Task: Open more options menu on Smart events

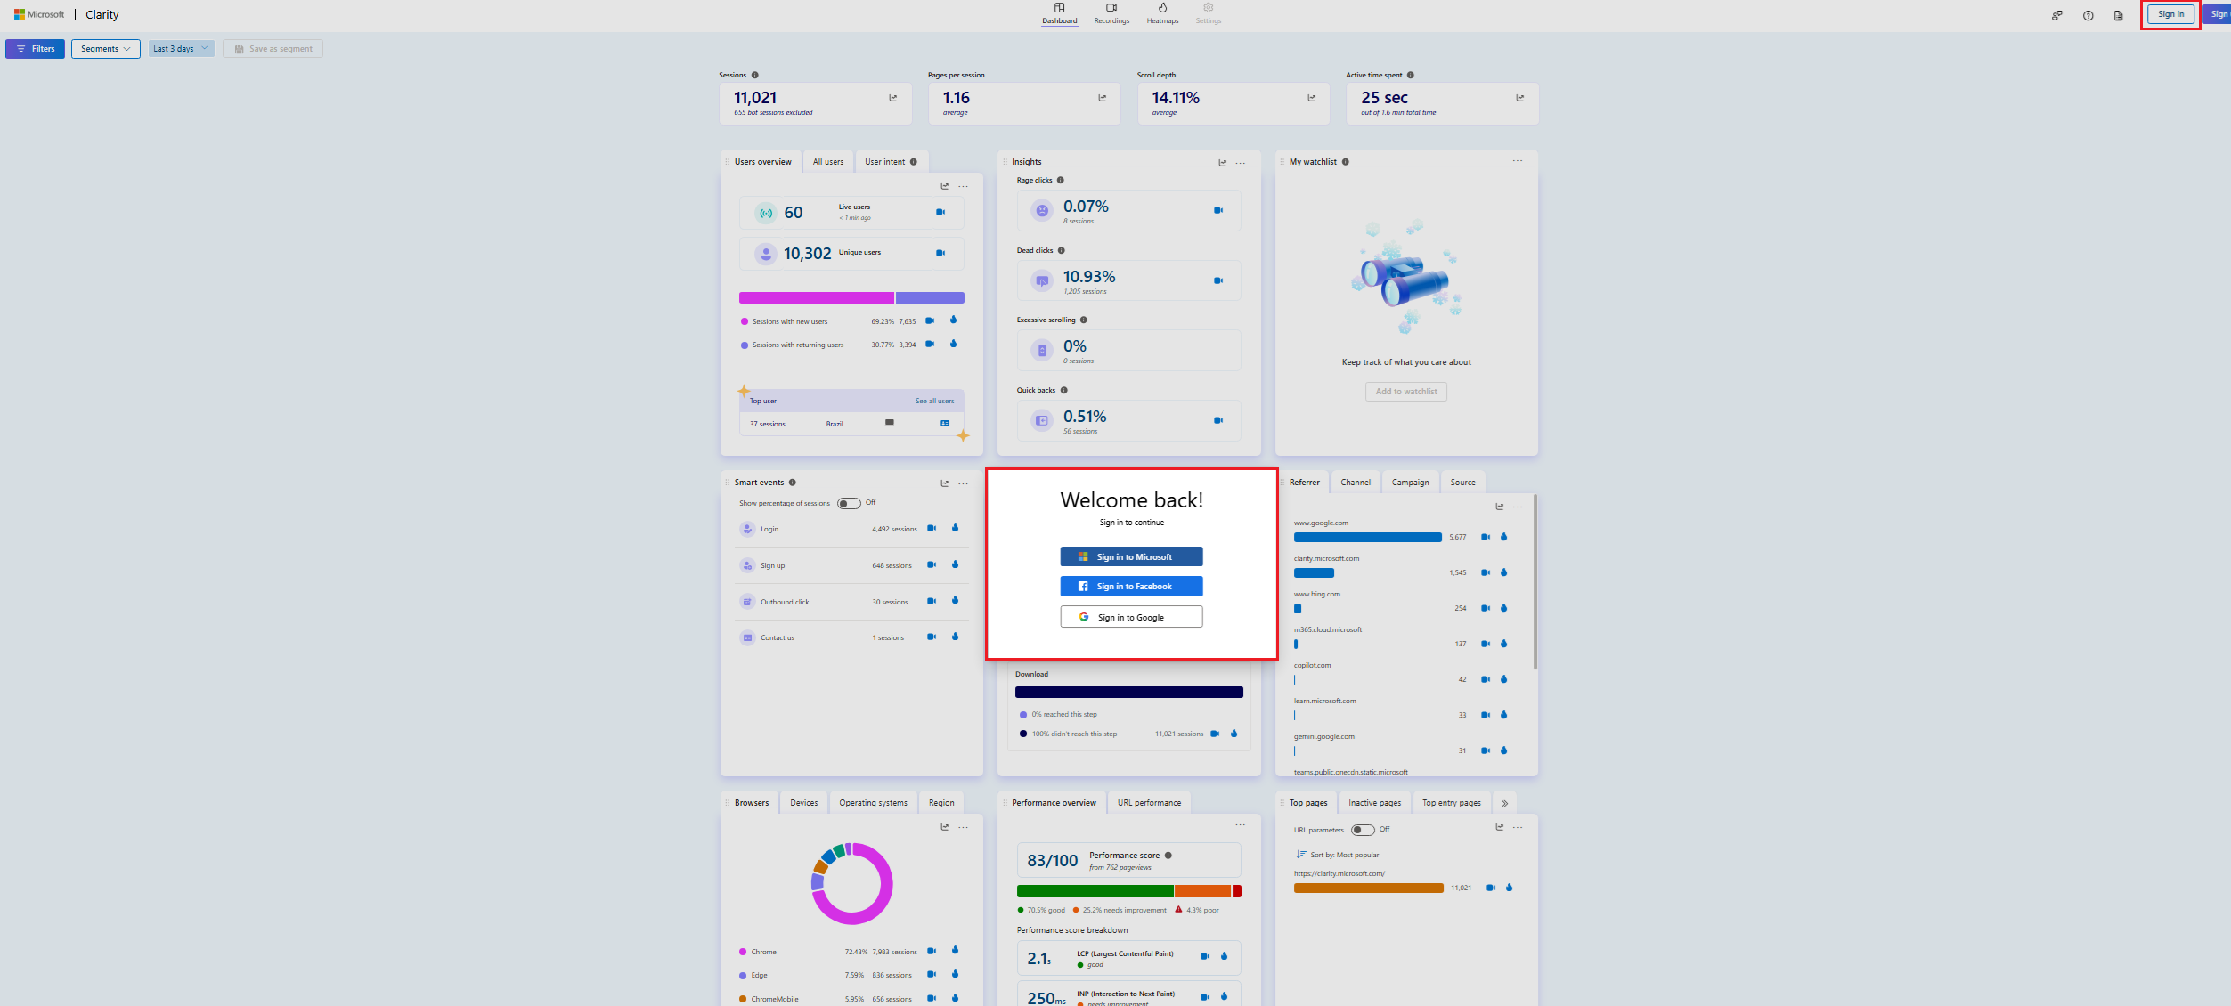Action: click(x=963, y=483)
